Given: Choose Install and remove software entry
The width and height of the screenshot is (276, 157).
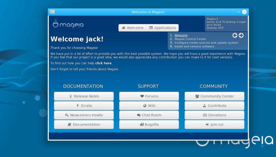Looking at the screenshot, I should [194, 46].
